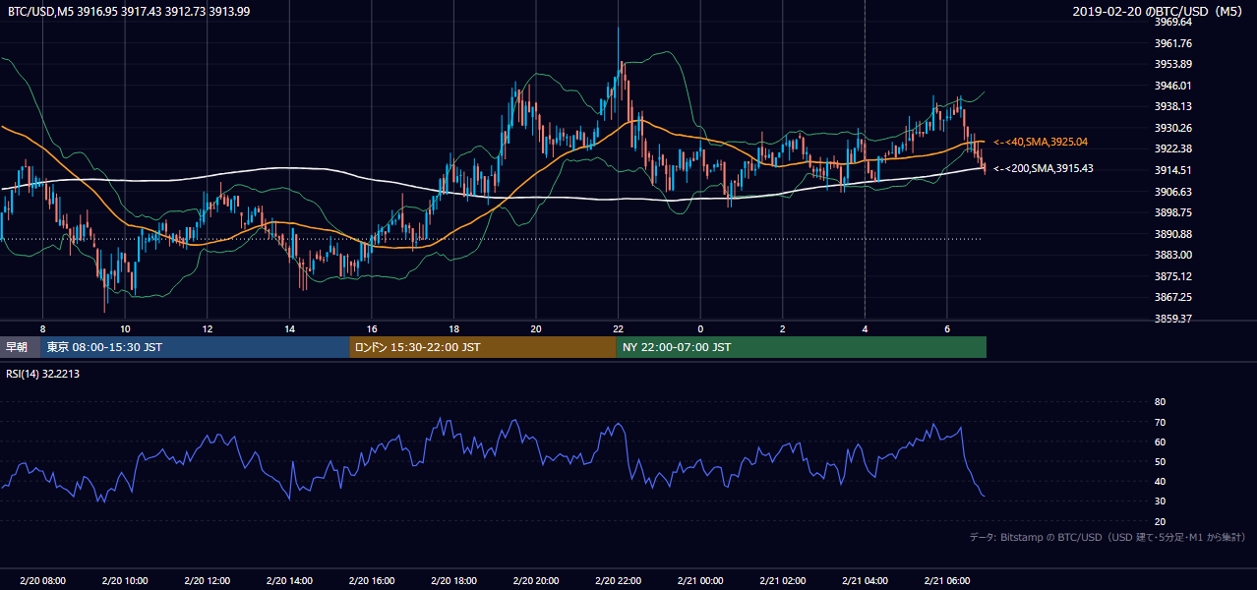Click the 200 SMA 3915.43 label
This screenshot has width=1257, height=590.
1044,168
